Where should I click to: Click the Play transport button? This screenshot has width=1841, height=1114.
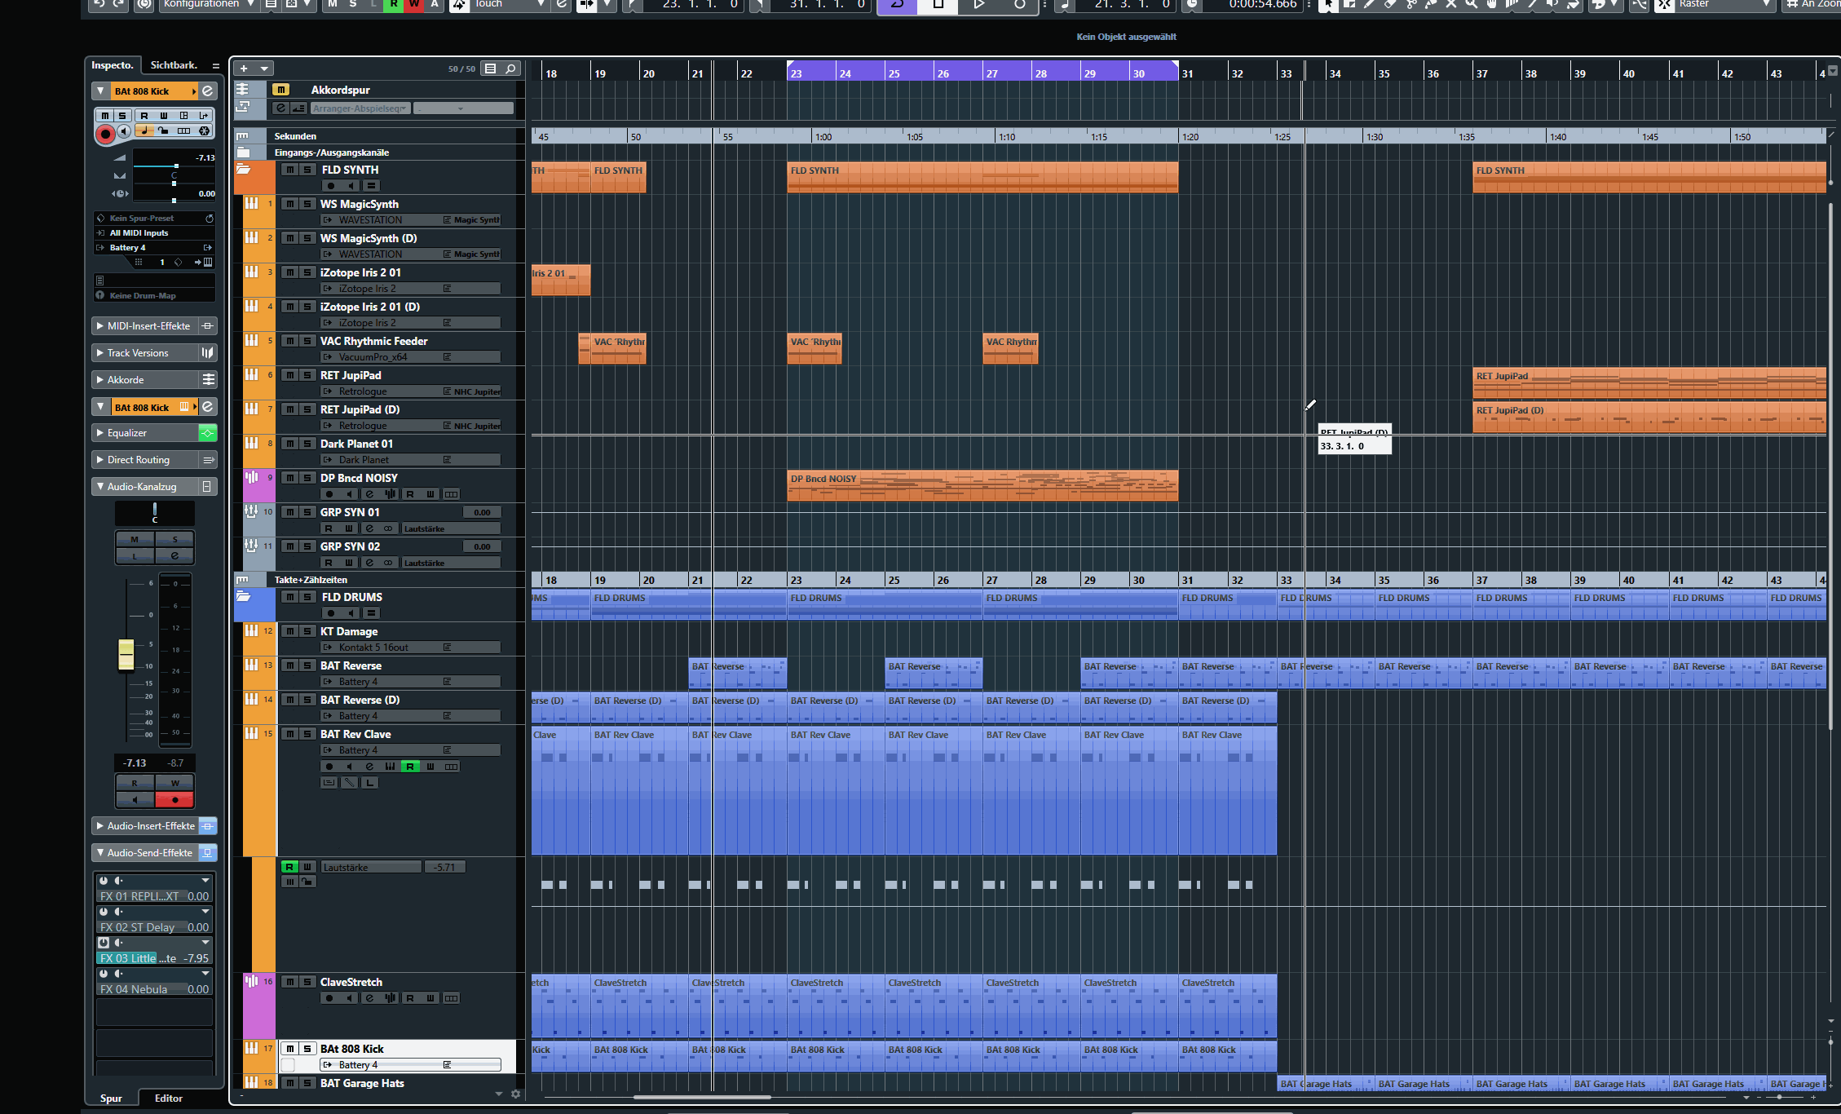point(979,4)
